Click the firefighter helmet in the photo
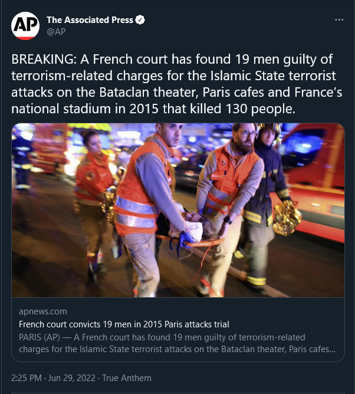 coord(269,128)
